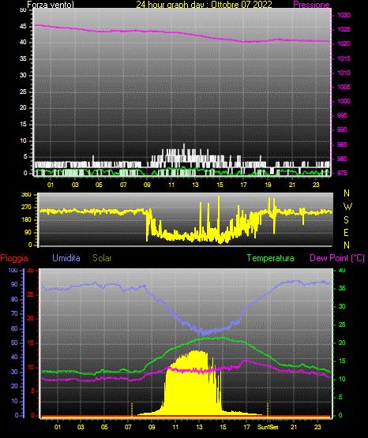Click the 90 value on the wind direction axis
This screenshot has height=438, width=368.
[28, 232]
